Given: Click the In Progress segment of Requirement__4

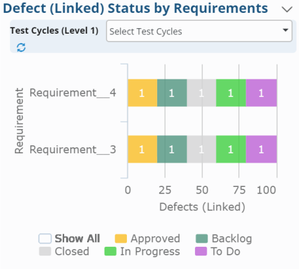Looking at the screenshot, I should pyautogui.click(x=231, y=93).
